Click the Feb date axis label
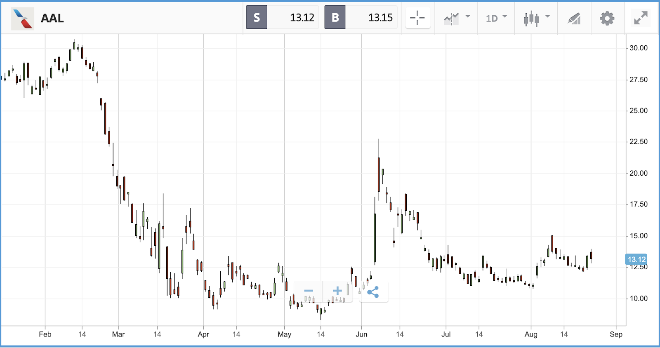Viewport: 660px width, 348px height. coord(45,334)
